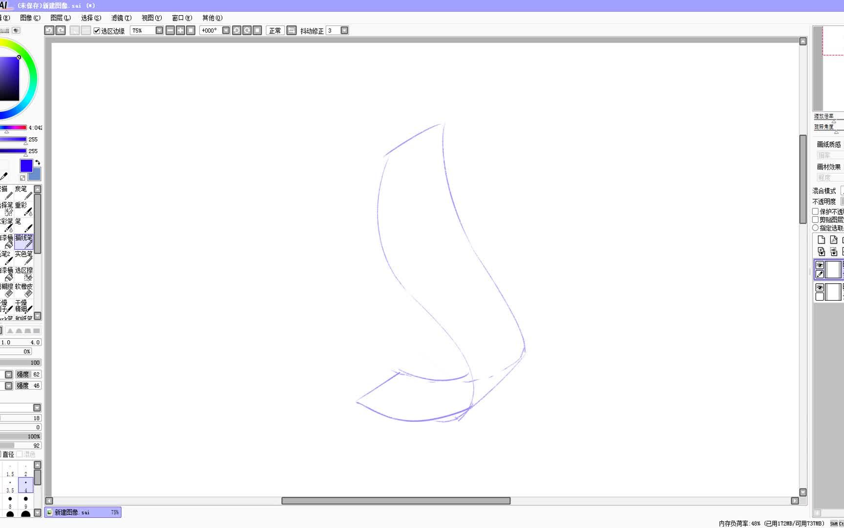Select the 选区擦 selection eraser tool
Screen dimensions: 844x528
(x=23, y=274)
